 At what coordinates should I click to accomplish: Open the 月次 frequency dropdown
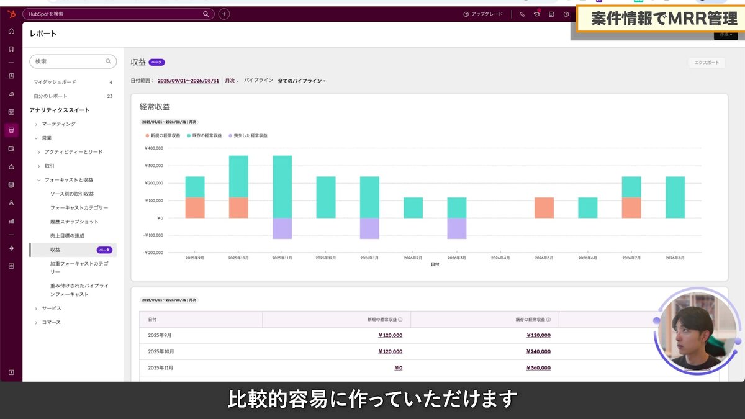pyautogui.click(x=232, y=80)
